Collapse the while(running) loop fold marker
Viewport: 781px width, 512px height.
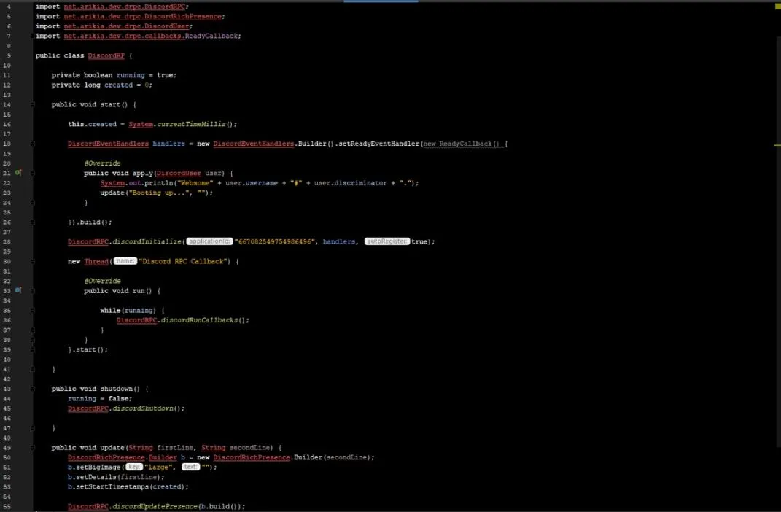[33, 310]
